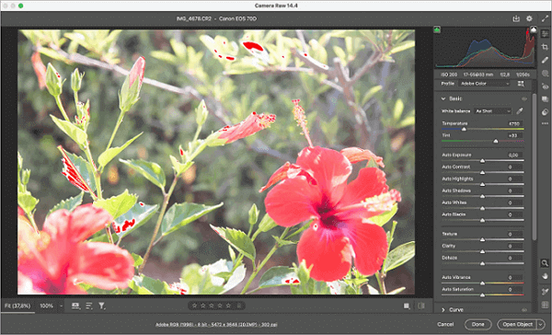Click Auto Contrast slider handle
552x335 pixels.
pos(483,173)
